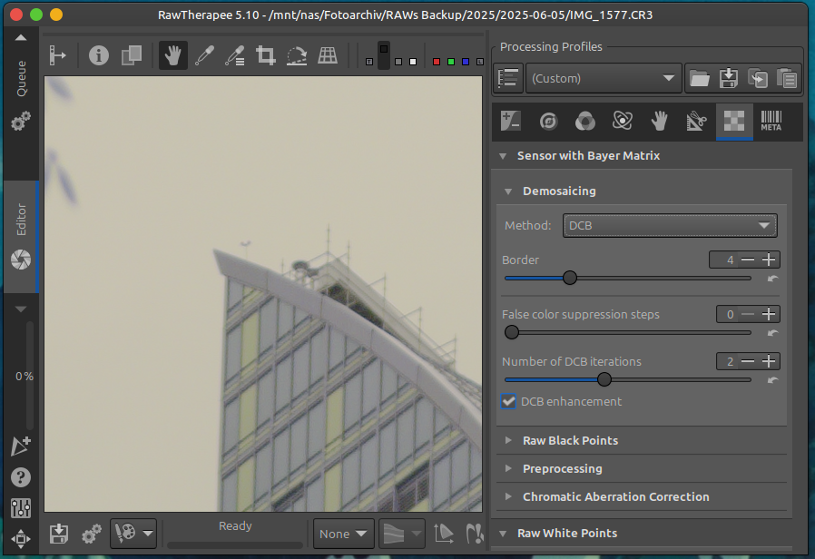Expand the Preprocessing section
The width and height of the screenshot is (815, 559).
(508, 468)
